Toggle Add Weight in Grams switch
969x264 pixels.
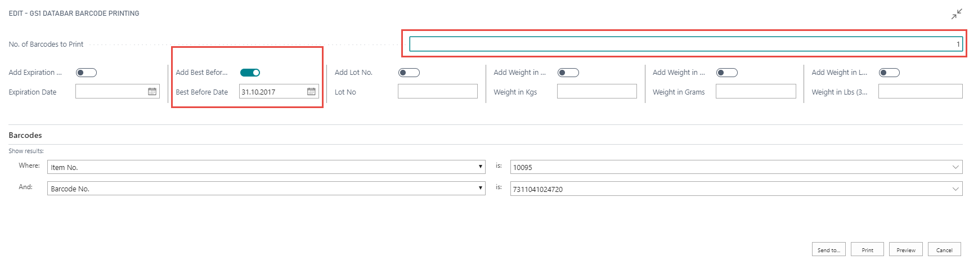[x=727, y=73]
